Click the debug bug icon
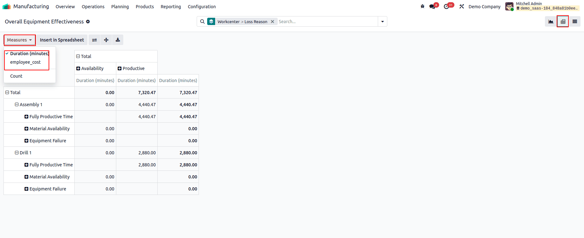The width and height of the screenshot is (584, 238). coord(422,6)
